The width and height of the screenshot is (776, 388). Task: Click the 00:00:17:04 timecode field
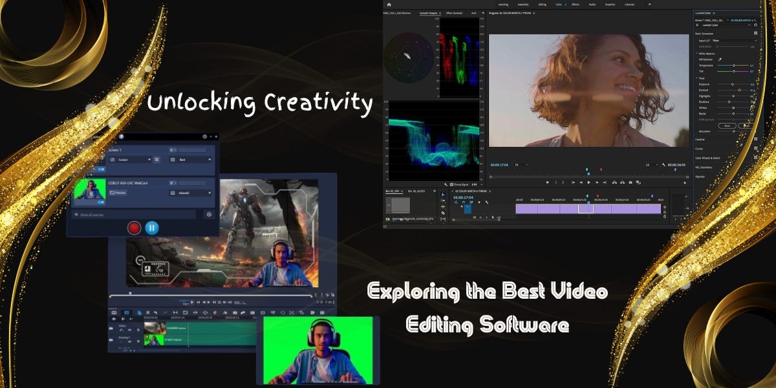(x=500, y=166)
